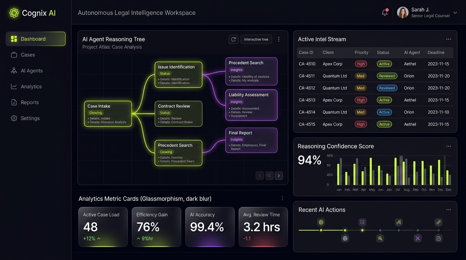466x260 pixels.
Task: Sort by AI Agent column header
Action: pos(412,52)
